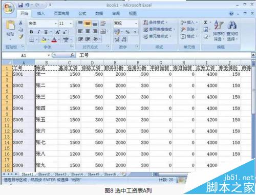
Task: Apply red font color A button
Action: pos(54,40)
